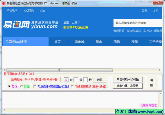
Task: Click the 定时 button
Action: coord(99,80)
